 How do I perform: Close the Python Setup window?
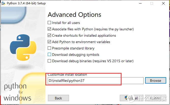click(163, 3)
